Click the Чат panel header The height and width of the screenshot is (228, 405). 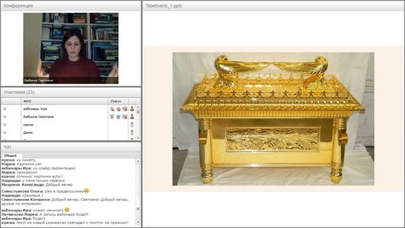71,147
